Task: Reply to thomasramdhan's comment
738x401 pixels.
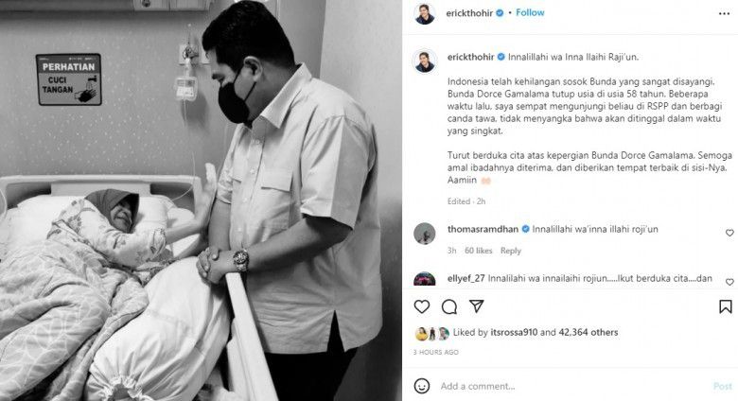Action: pyautogui.click(x=511, y=251)
